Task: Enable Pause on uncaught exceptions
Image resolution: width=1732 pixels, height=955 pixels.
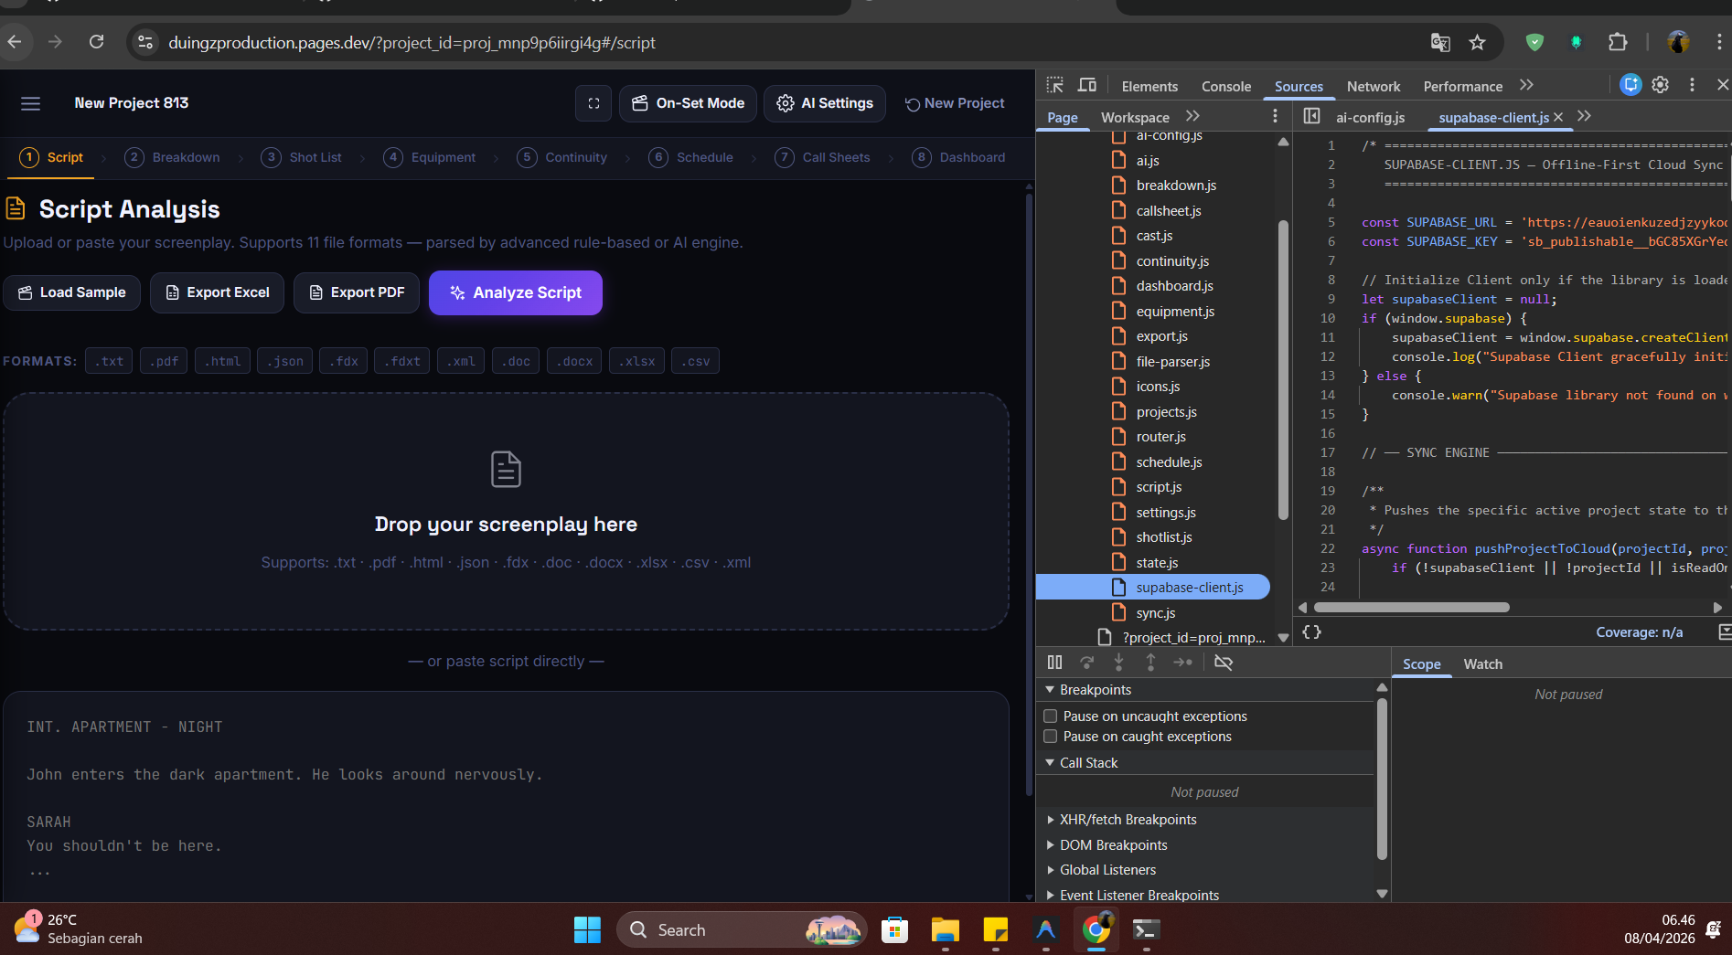Action: 1051,716
